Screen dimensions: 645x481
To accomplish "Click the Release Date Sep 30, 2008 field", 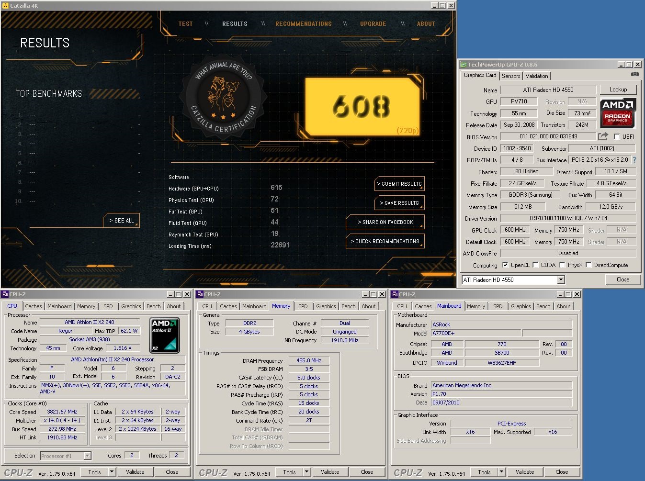I will click(x=519, y=125).
